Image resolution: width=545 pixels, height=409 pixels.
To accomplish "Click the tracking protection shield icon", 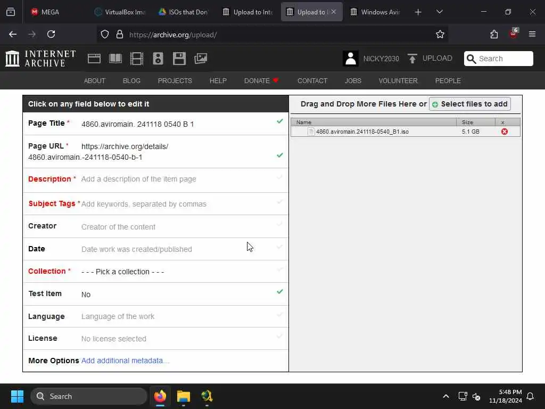I will [105, 35].
